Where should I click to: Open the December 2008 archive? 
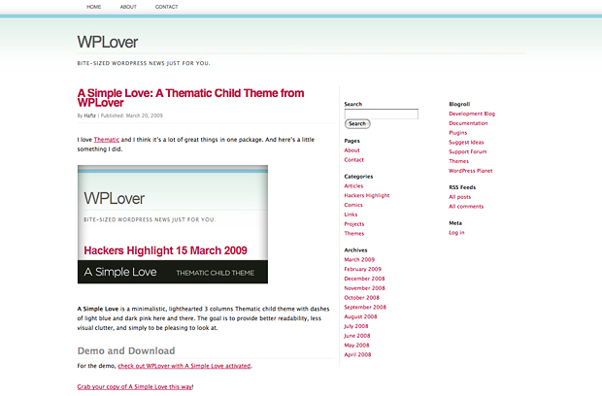click(365, 279)
